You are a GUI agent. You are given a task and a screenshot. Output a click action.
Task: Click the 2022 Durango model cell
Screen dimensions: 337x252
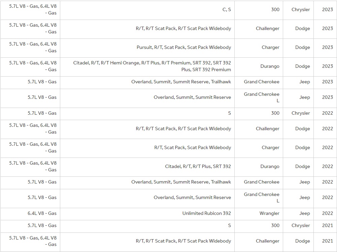[270, 166]
